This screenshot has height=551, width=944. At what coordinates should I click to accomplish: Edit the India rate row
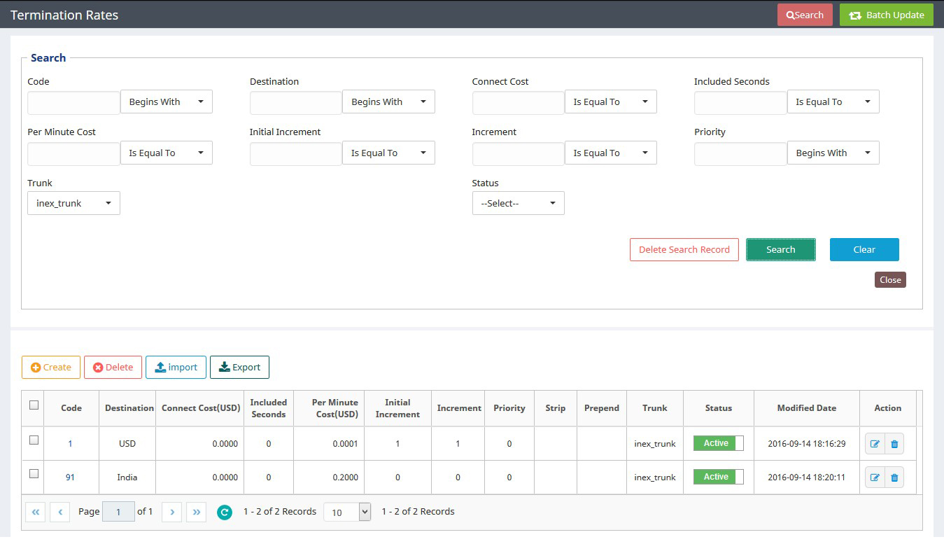(x=875, y=477)
